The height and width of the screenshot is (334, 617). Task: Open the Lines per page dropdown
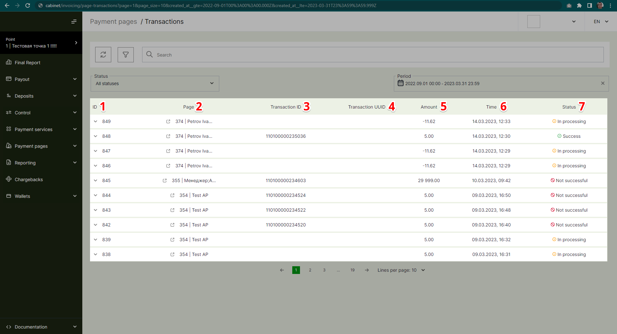click(x=401, y=270)
